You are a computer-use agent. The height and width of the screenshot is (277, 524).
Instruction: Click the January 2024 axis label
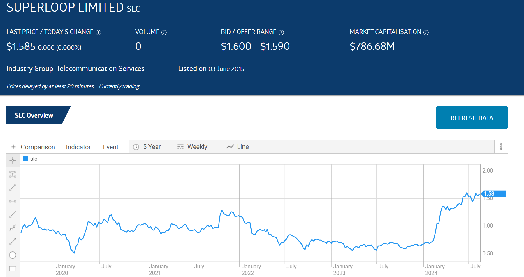point(435,270)
